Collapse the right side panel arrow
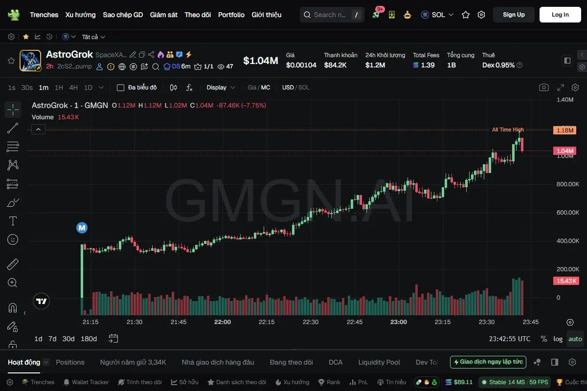The image size is (587, 391). (x=582, y=55)
